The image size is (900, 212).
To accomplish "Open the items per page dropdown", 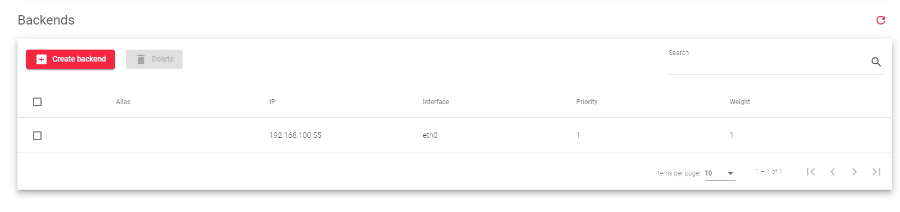I will pos(720,173).
